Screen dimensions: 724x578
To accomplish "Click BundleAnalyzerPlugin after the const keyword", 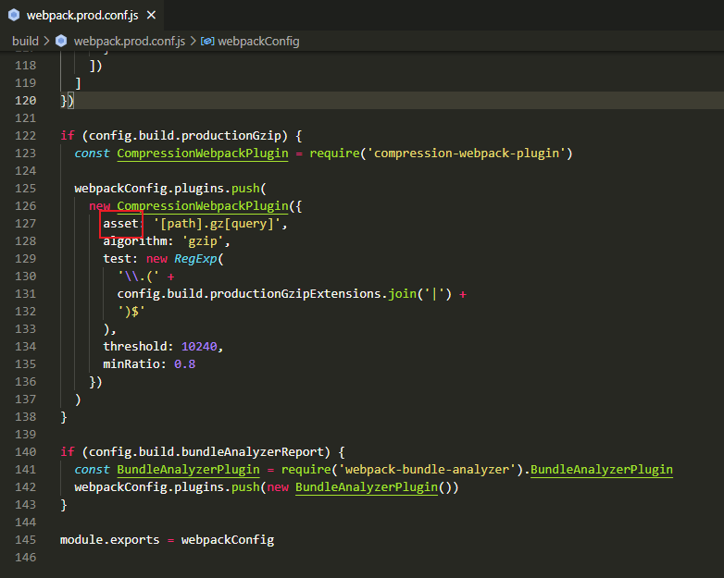I will (188, 470).
